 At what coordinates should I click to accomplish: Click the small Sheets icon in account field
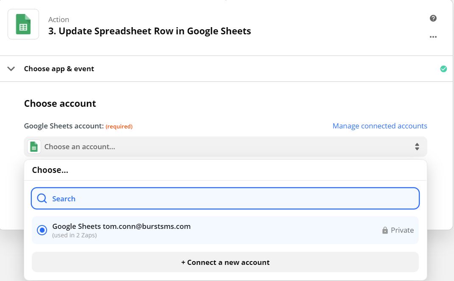(34, 147)
